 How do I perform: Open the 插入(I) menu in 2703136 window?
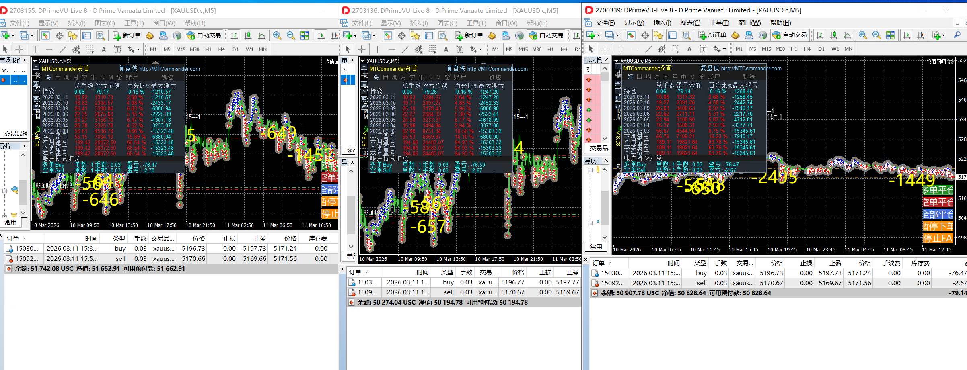pos(419,23)
